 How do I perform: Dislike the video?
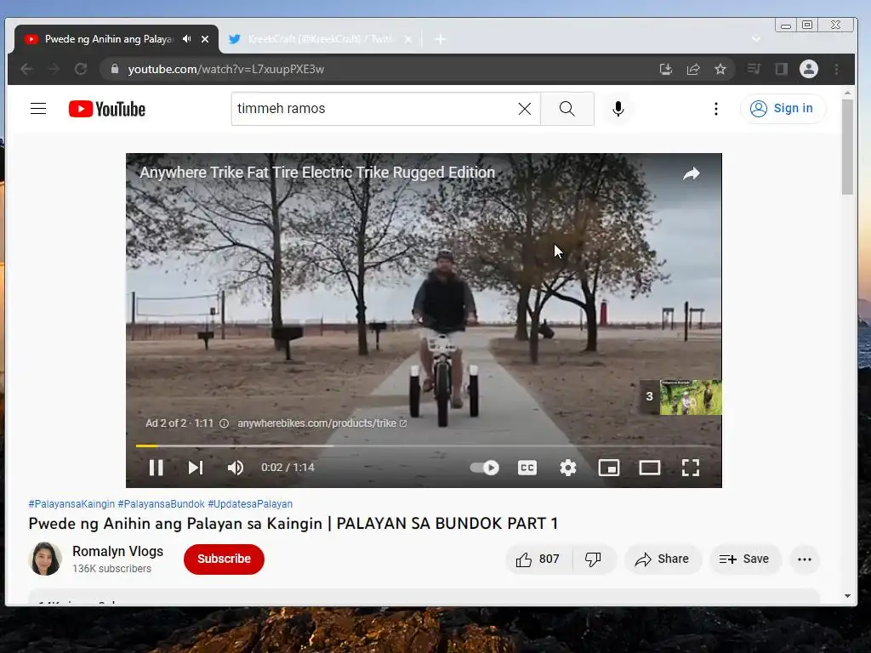[593, 559]
